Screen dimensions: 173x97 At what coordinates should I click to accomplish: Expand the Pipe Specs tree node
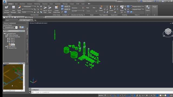(x=6, y=46)
